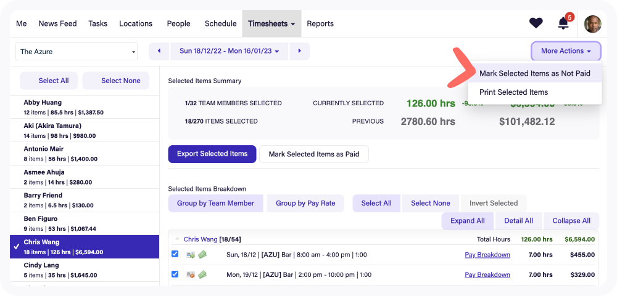Open Pay Breakdown link for Sun 18/12
This screenshot has height=296, width=617.
pos(487,255)
